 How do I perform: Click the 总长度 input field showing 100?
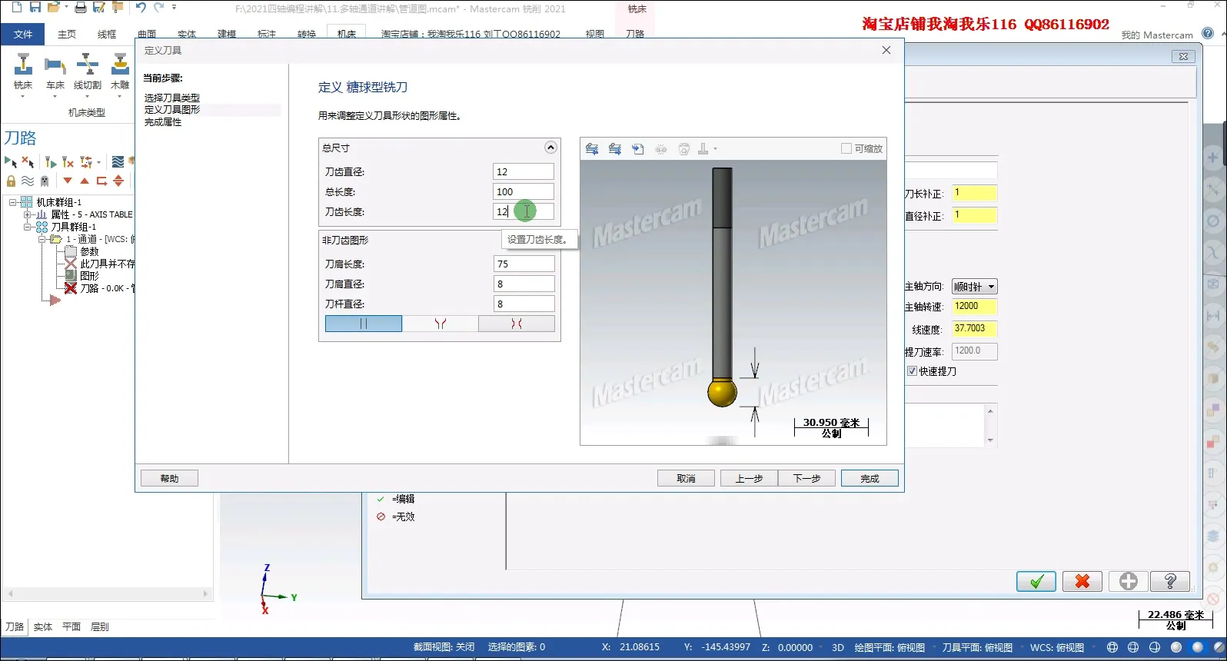pos(524,191)
